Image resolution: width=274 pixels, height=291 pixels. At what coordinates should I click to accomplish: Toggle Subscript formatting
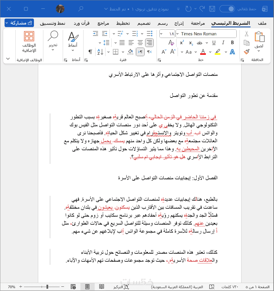tap(191, 43)
